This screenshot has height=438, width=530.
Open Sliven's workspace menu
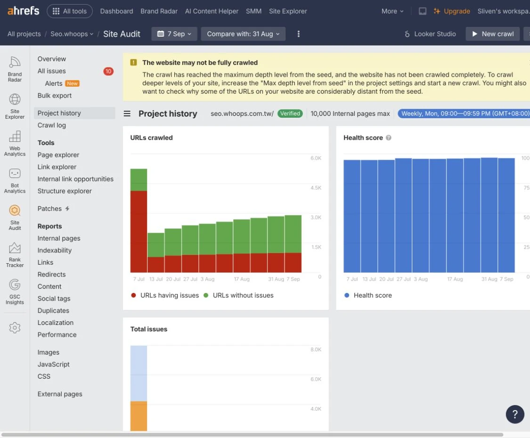(503, 11)
